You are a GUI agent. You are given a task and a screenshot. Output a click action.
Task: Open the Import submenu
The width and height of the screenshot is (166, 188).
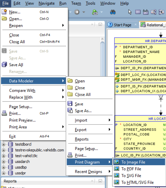click(x=81, y=120)
